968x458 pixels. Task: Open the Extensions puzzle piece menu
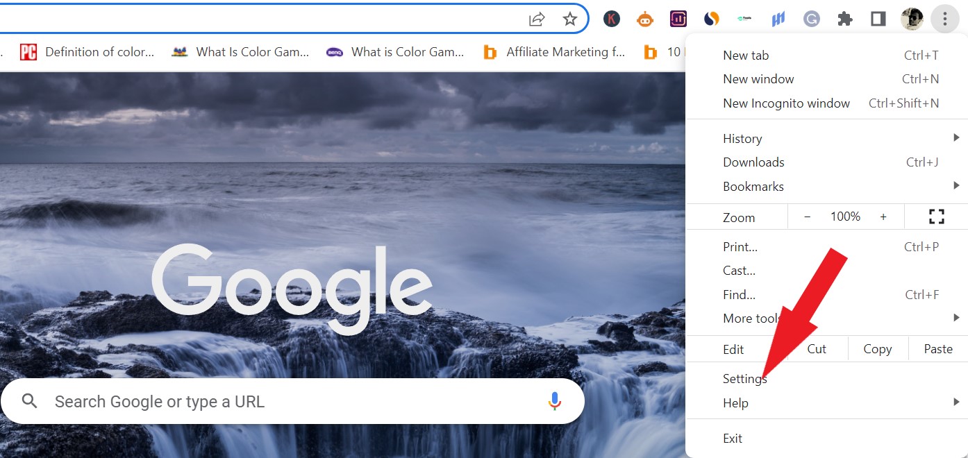845,19
